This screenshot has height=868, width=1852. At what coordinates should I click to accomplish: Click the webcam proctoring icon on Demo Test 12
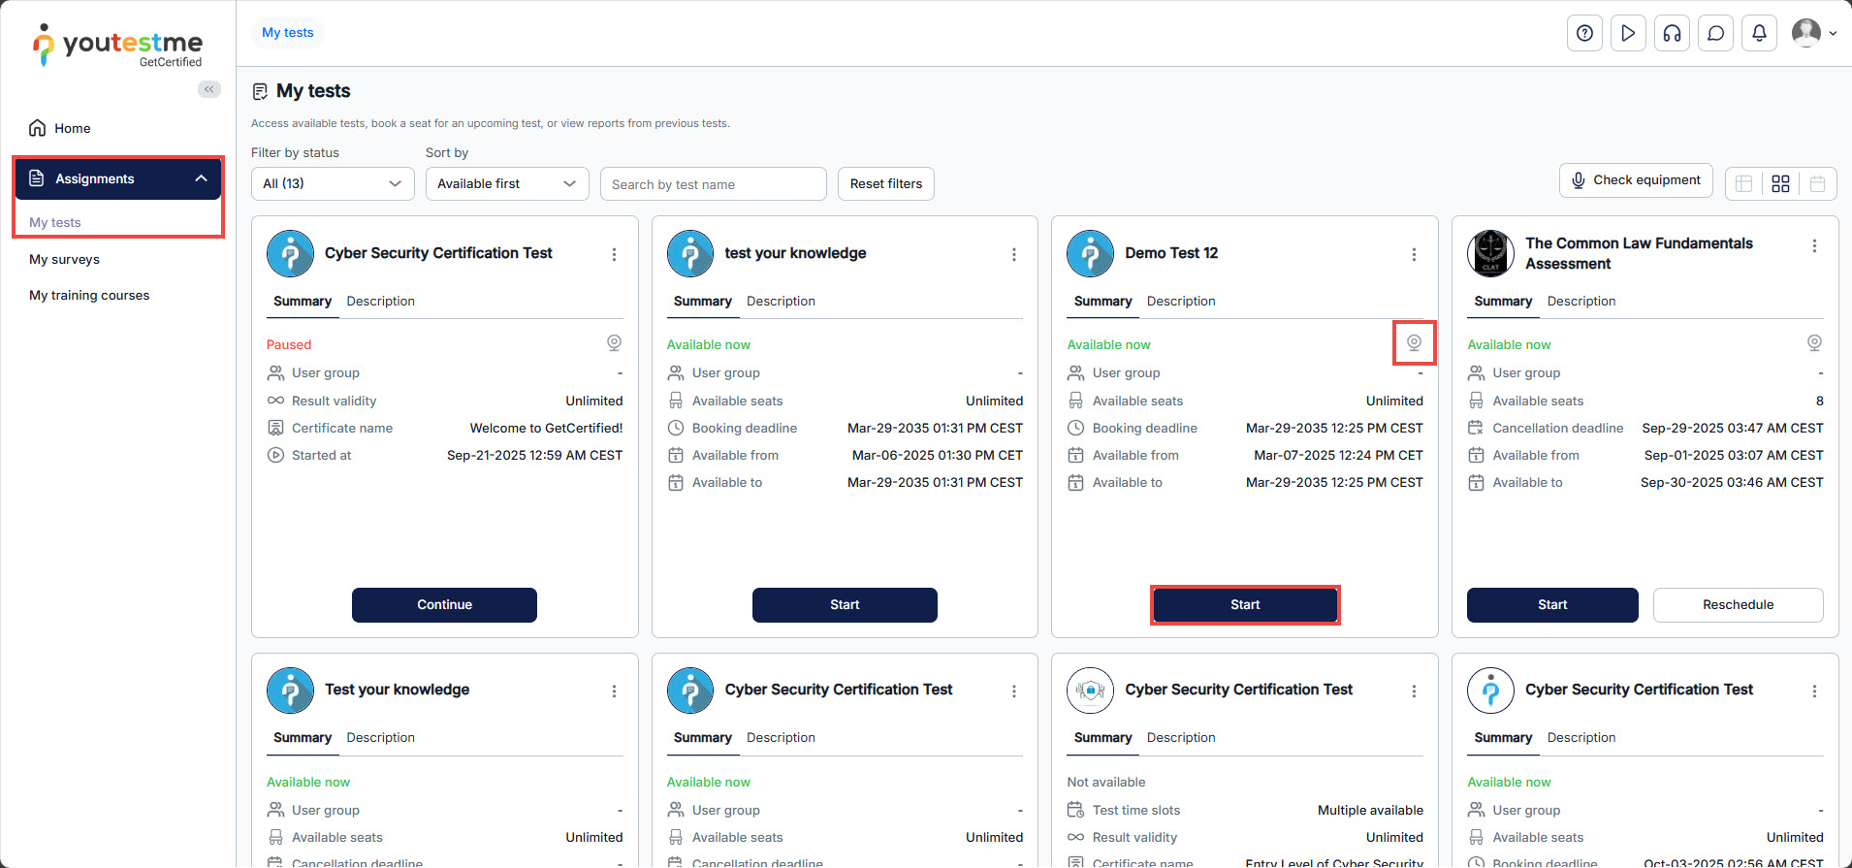click(1414, 342)
